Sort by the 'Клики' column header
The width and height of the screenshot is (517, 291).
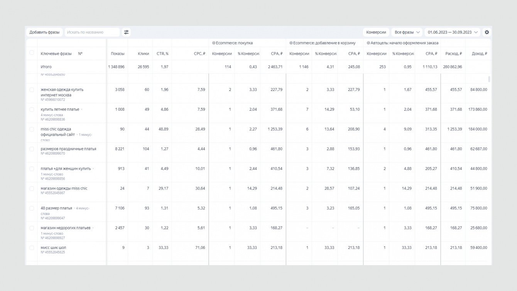pos(143,54)
